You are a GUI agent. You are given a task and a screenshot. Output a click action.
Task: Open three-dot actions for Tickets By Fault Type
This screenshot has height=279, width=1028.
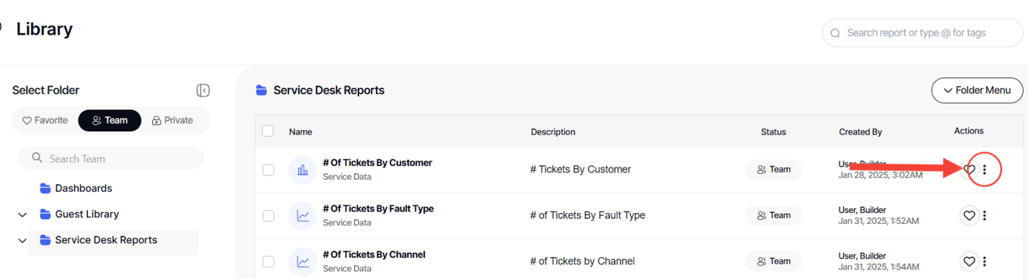coord(985,215)
